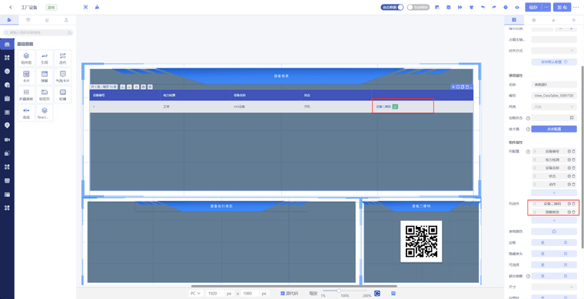
Task: Click the 保存默认配置 button
Action: coord(554,62)
